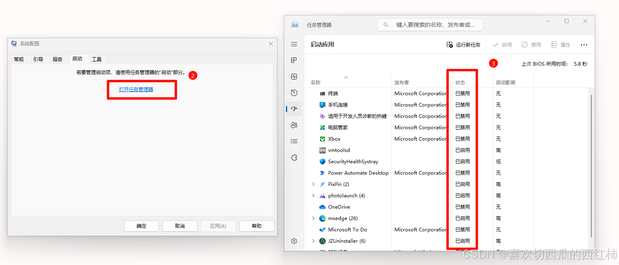This screenshot has width=619, height=265.
Task: Click the Xbox app icon
Action: coord(322,139)
